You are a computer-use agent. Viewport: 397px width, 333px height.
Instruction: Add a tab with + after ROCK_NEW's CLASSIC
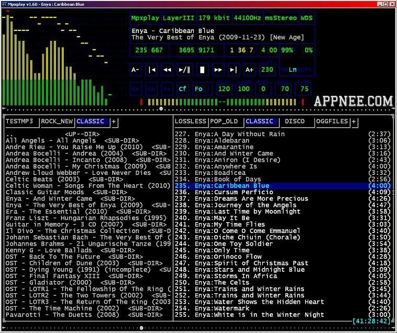coord(114,121)
